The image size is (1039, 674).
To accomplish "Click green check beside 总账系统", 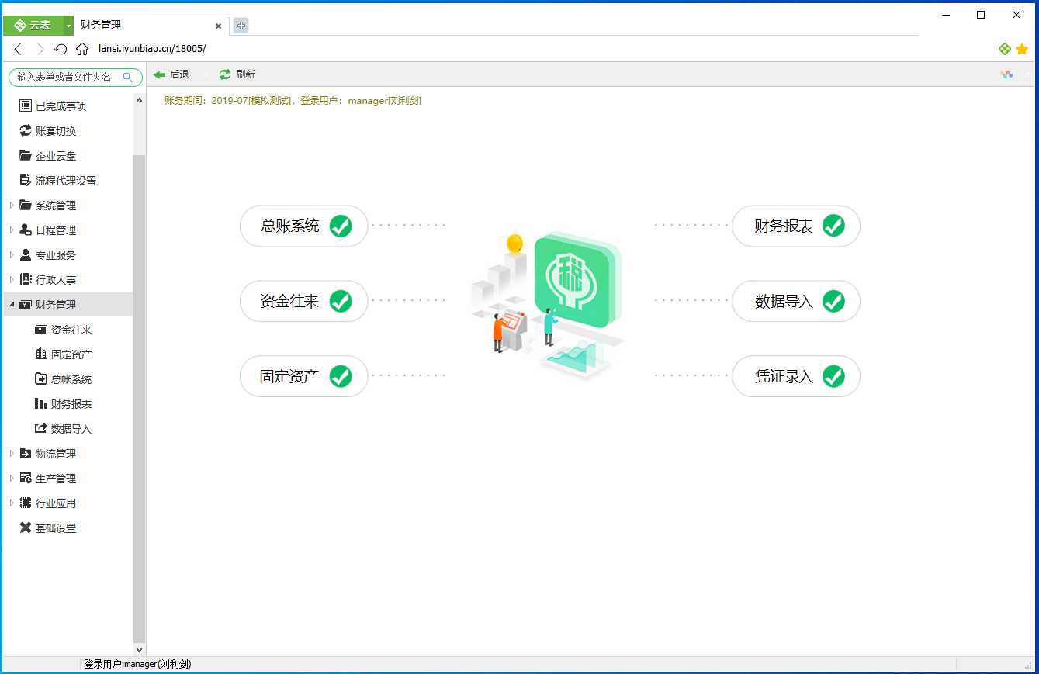I will (341, 226).
